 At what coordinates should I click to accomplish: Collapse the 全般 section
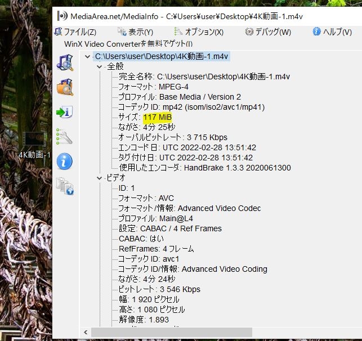click(x=100, y=67)
